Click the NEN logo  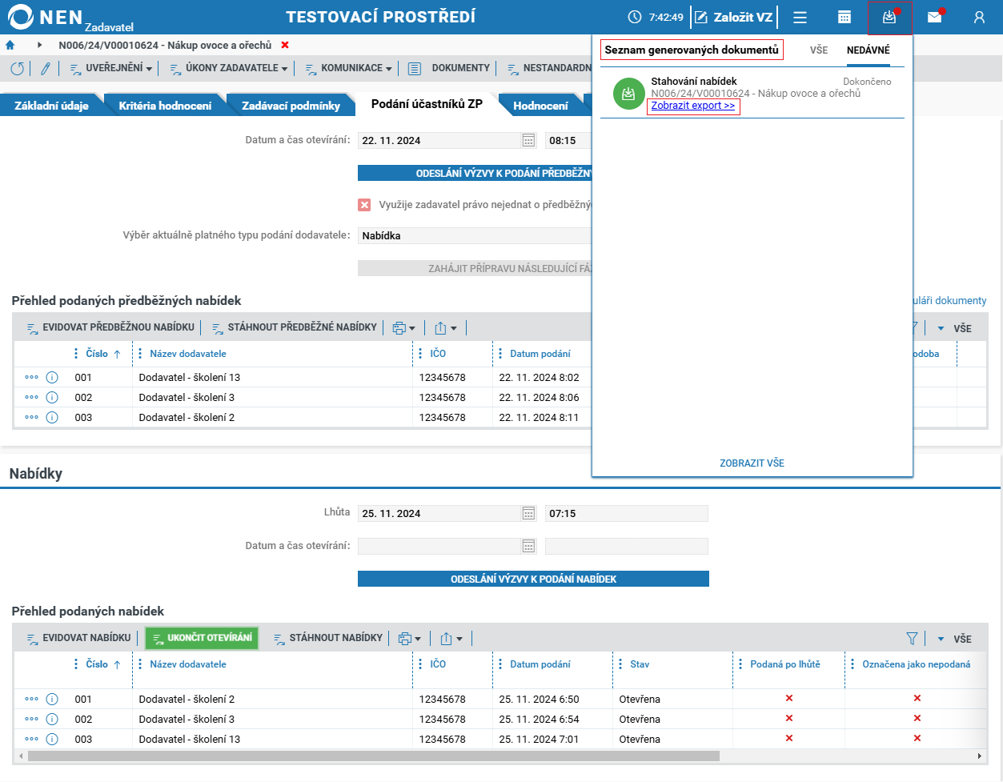coord(70,18)
